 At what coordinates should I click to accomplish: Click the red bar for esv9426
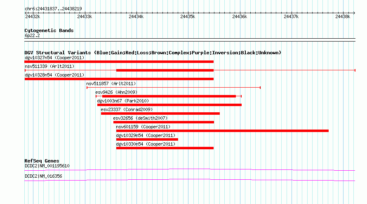[169, 96]
